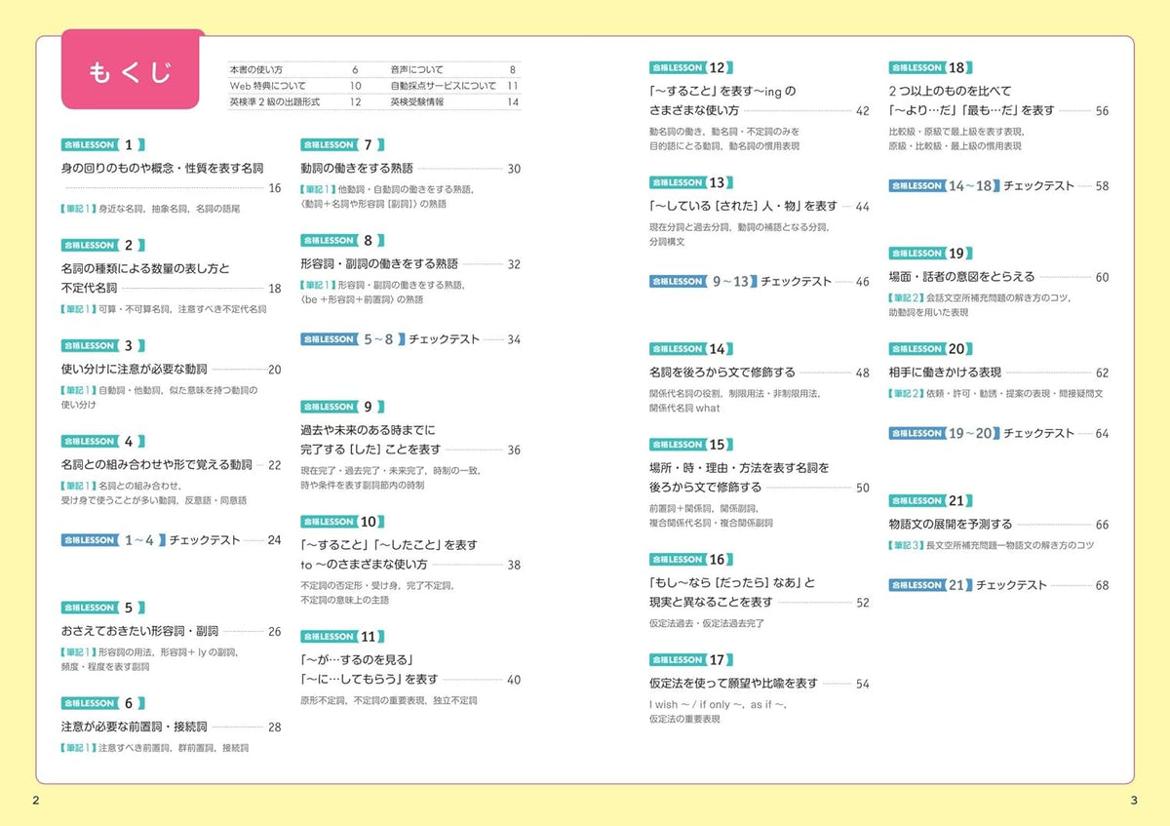Click the title 名詞を後ろから文で修飾する

pos(722,373)
